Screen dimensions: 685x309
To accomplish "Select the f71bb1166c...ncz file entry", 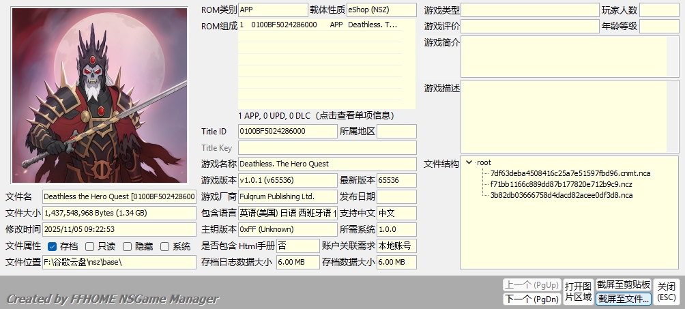I will tap(561, 184).
